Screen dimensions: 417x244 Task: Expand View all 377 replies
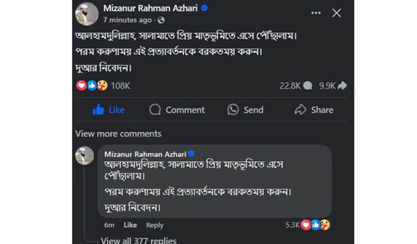point(139,240)
